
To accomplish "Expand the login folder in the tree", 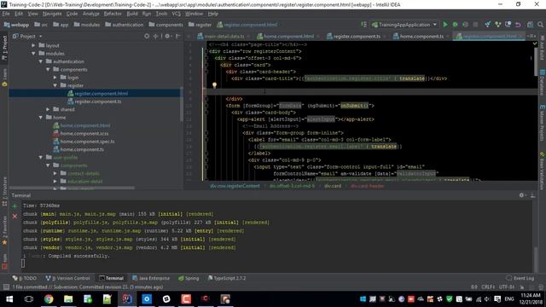I will click(55, 78).
